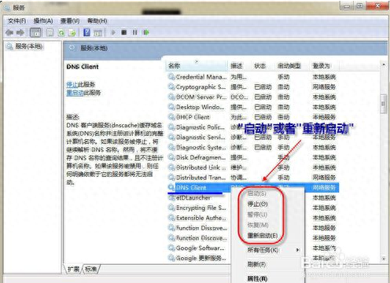Screen dimensions: 390x283
Task: Click the Refresh toolbar icon
Action: tap(61, 32)
